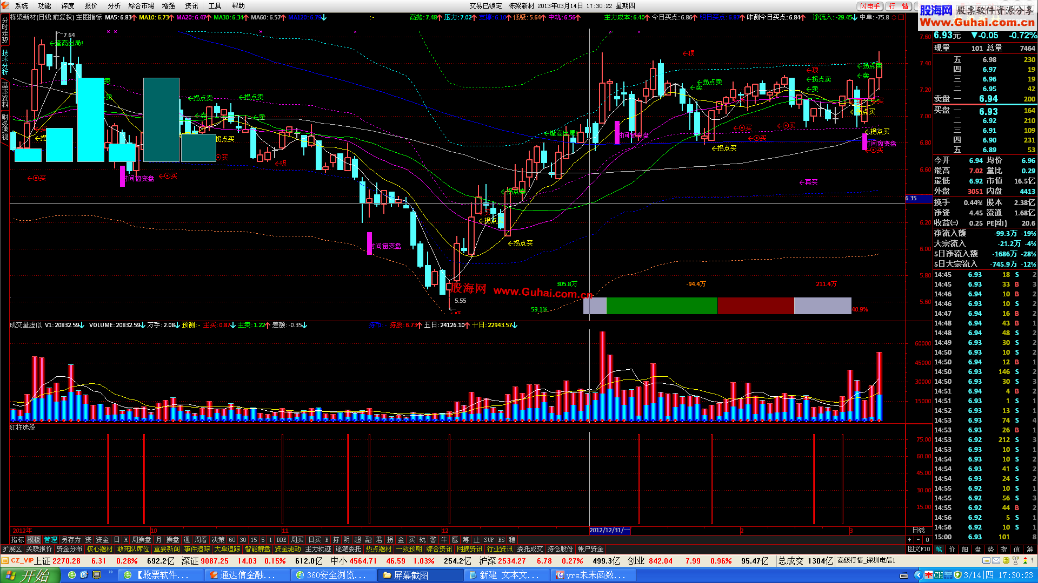Select the 模板 toolbar item
This screenshot has height=583, width=1038.
coord(34,540)
